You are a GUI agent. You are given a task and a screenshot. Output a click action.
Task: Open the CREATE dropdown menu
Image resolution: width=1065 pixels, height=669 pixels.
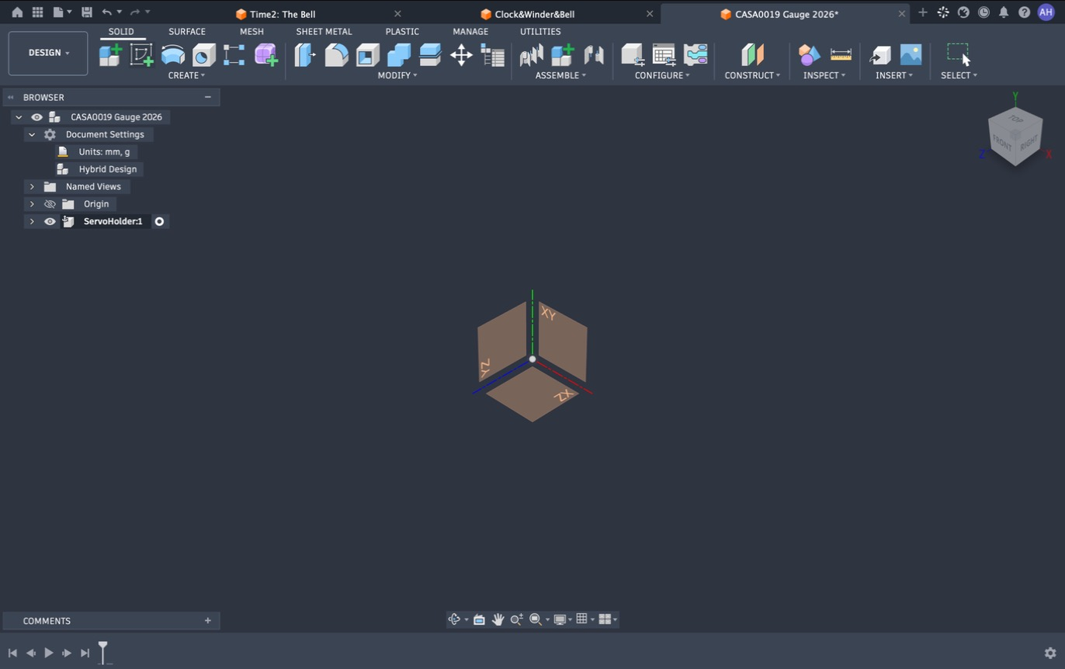pos(186,75)
